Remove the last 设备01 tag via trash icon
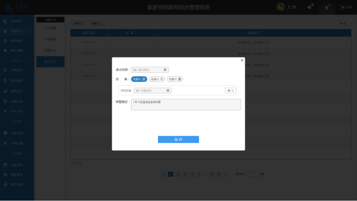The image size is (357, 201). (x=180, y=79)
